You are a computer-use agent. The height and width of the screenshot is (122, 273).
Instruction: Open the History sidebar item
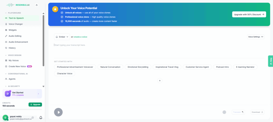pos(12,48)
